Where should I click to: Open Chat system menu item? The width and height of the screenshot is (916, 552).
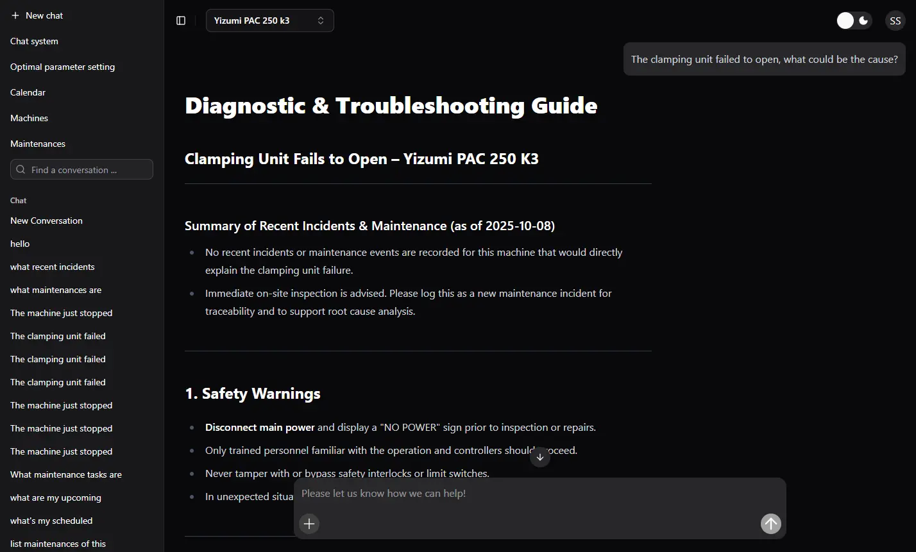[x=34, y=41]
